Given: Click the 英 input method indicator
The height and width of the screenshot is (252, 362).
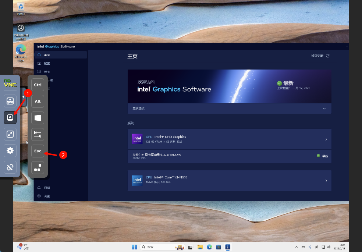Looking at the screenshot, I should [316, 247].
